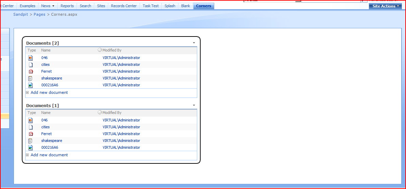
Task: Switch to the Records Center tab
Action: click(124, 6)
